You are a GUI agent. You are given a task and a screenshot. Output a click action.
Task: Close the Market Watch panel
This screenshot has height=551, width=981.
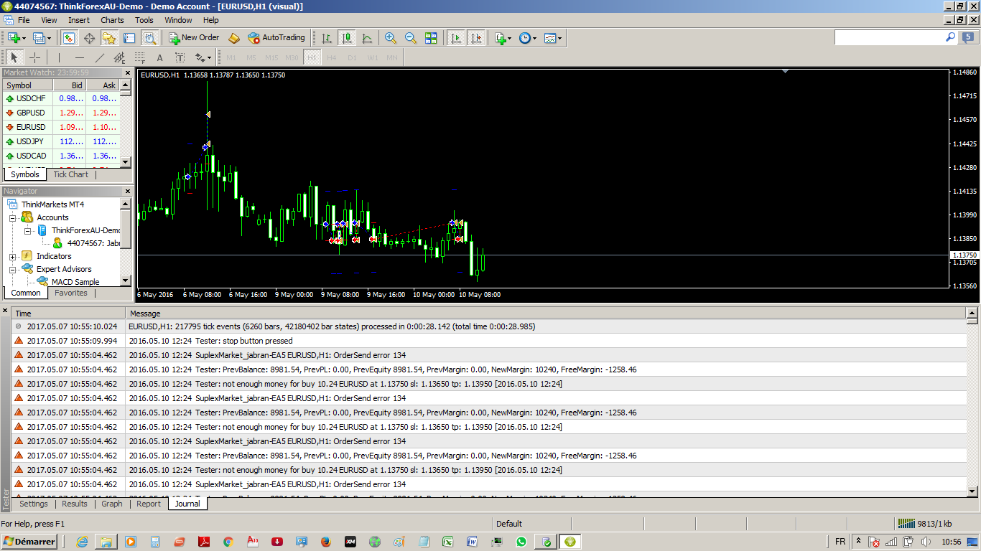pos(128,72)
